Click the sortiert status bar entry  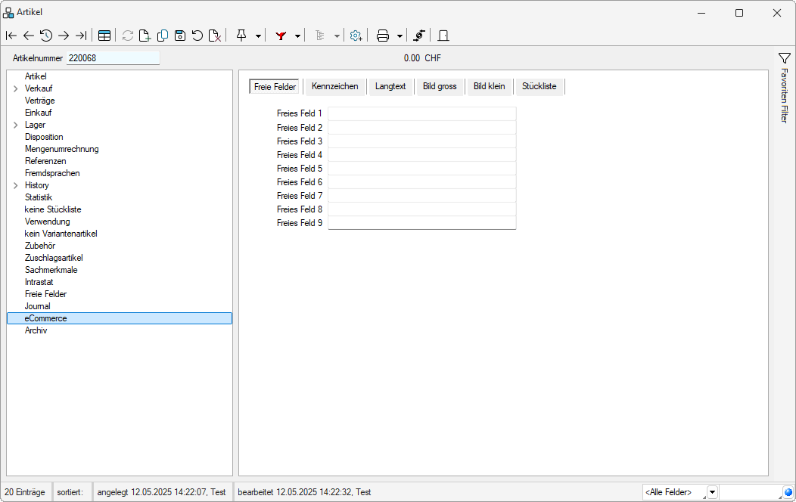(70, 492)
